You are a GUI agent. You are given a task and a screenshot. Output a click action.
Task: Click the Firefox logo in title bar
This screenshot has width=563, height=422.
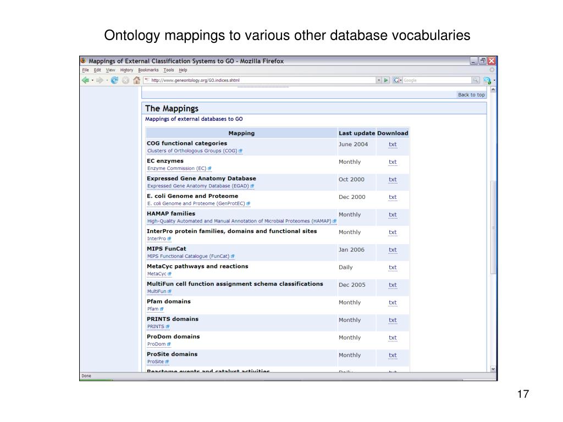[84, 60]
